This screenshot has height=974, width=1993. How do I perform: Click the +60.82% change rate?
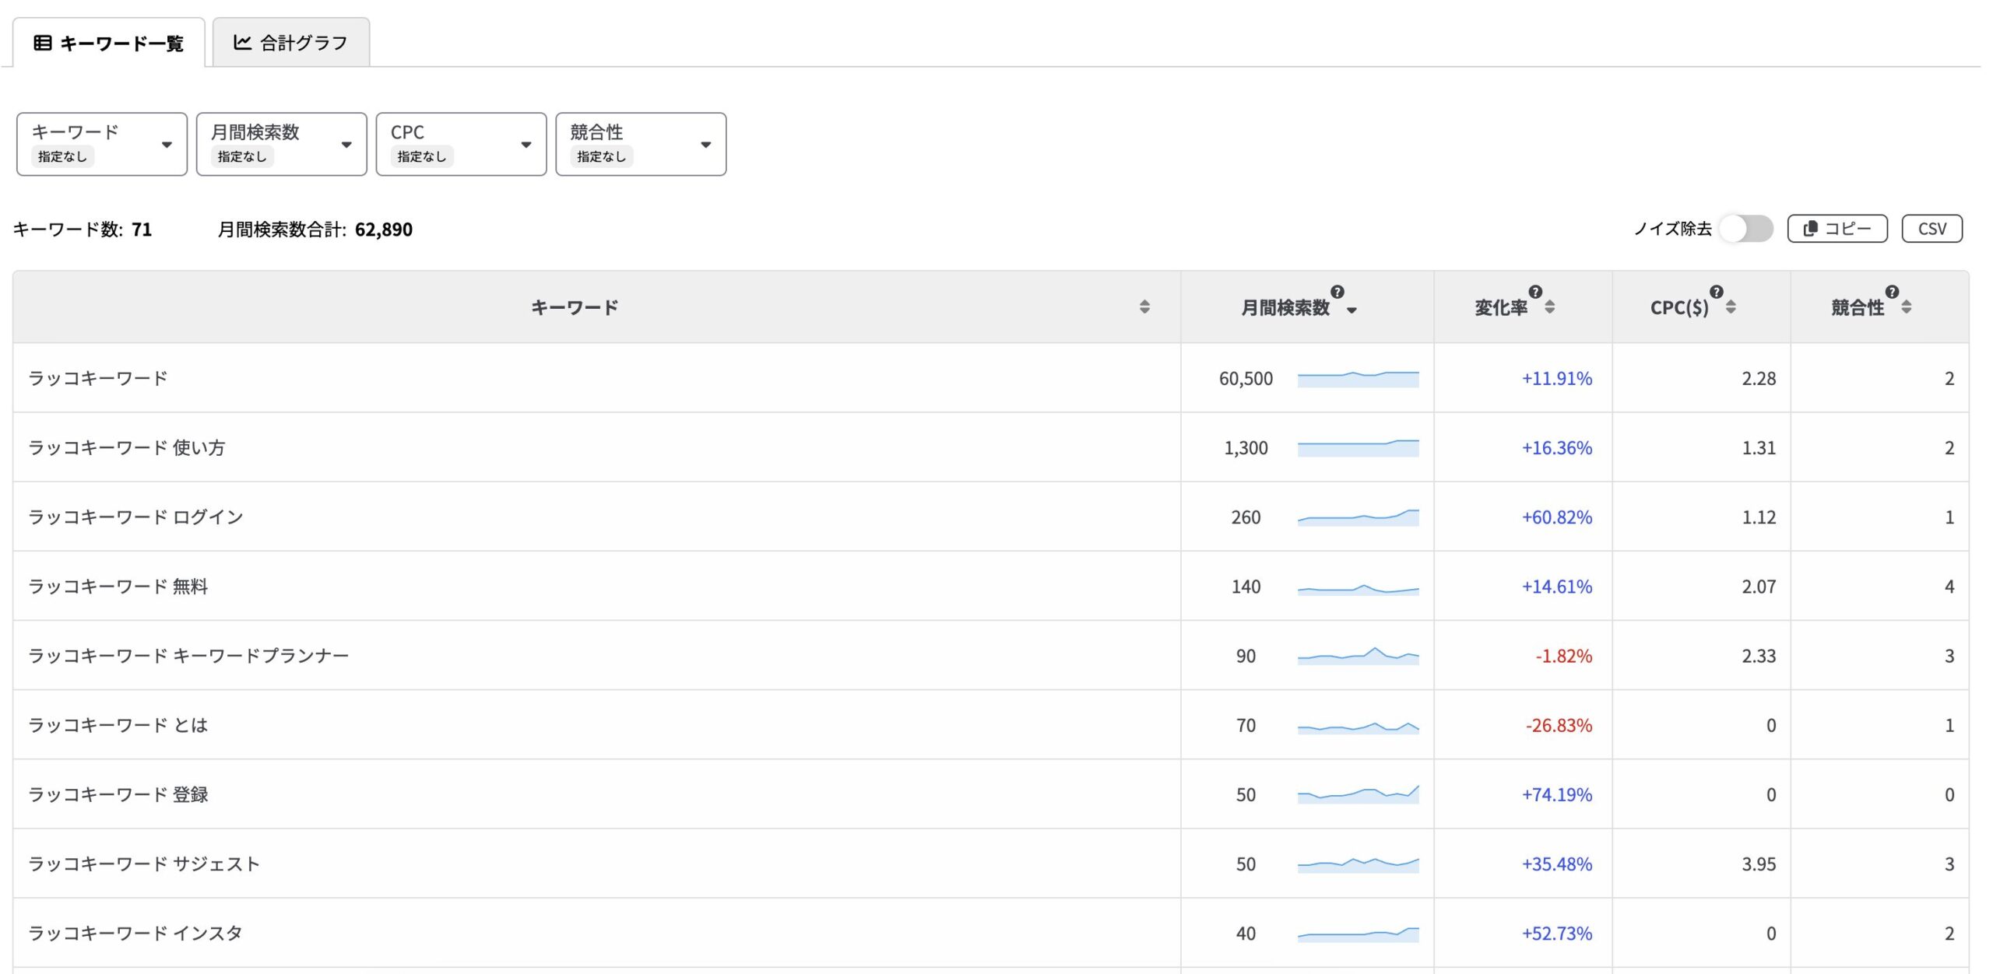coord(1557,517)
